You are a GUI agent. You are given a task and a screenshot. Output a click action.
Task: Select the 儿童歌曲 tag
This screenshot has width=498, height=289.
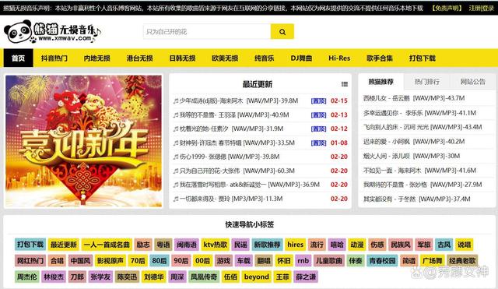328,260
